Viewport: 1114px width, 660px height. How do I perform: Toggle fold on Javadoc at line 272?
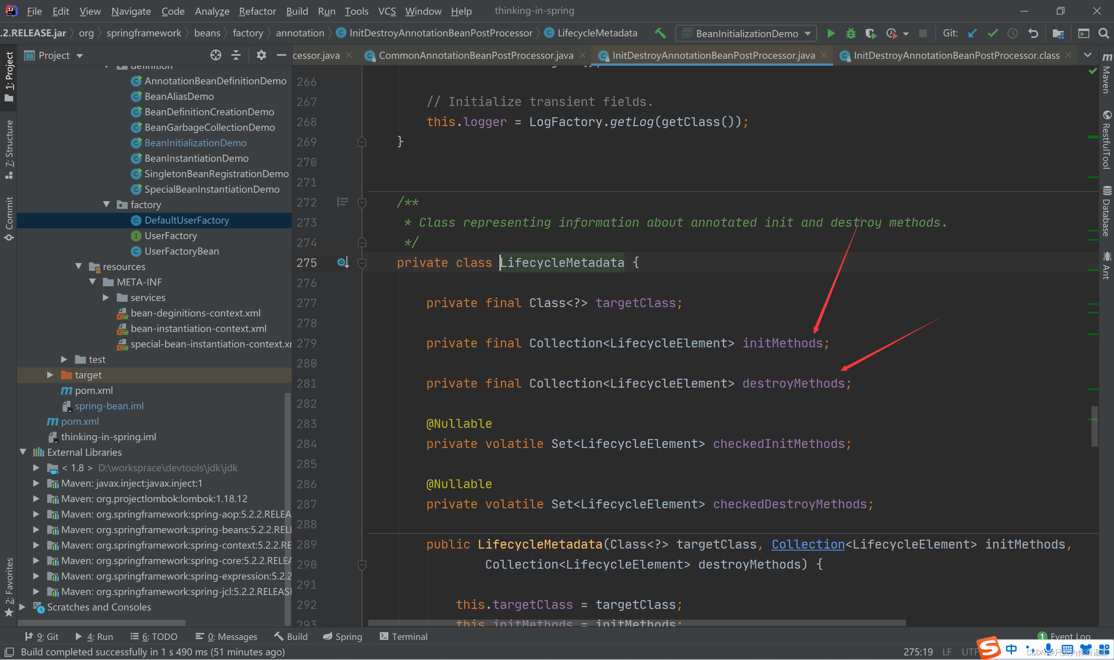pos(362,203)
